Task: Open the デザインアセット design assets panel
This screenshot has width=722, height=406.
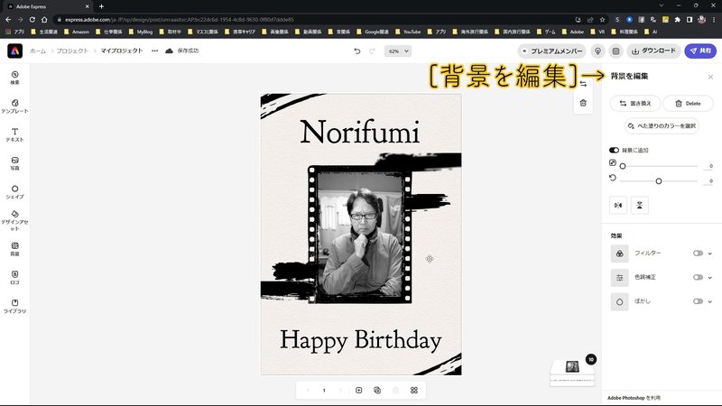Action: click(14, 220)
